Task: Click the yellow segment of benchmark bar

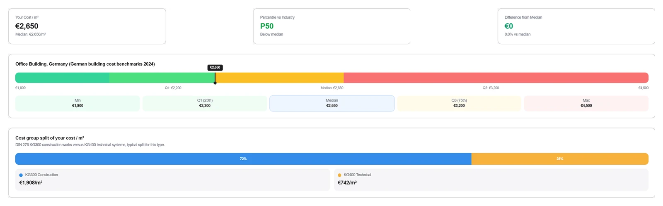Action: point(280,78)
